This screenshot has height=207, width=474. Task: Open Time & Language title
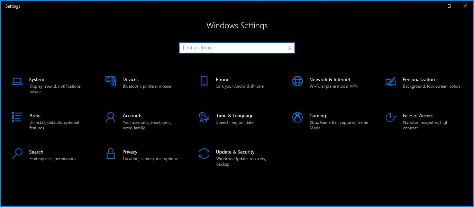[235, 116]
